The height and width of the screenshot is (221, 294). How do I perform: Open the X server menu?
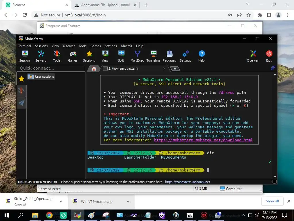click(69, 46)
